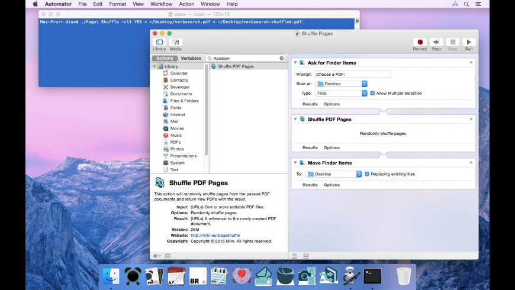The height and width of the screenshot is (290, 515).
Task: Collapse the Library tree
Action: pos(154,66)
